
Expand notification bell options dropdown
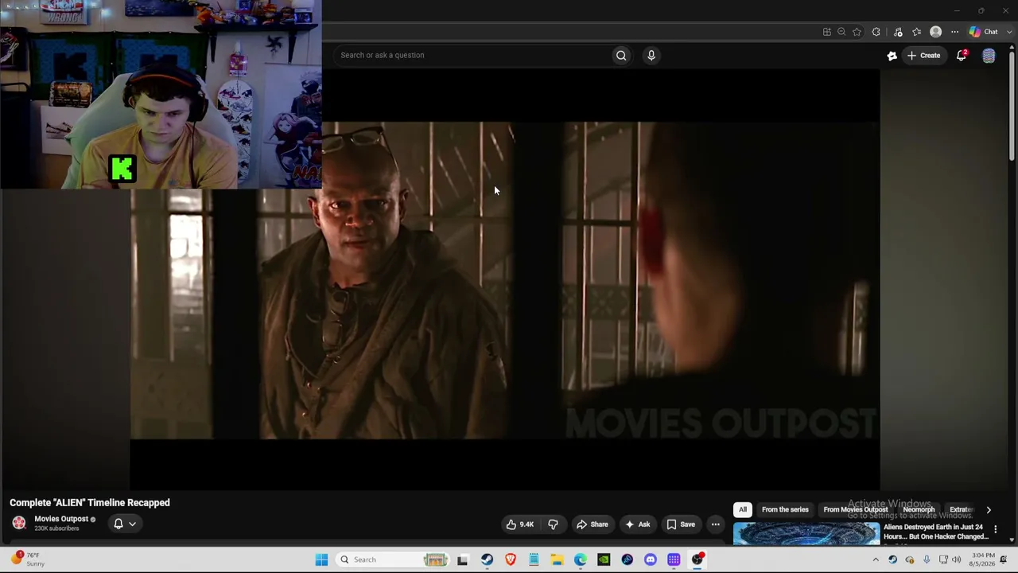132,524
